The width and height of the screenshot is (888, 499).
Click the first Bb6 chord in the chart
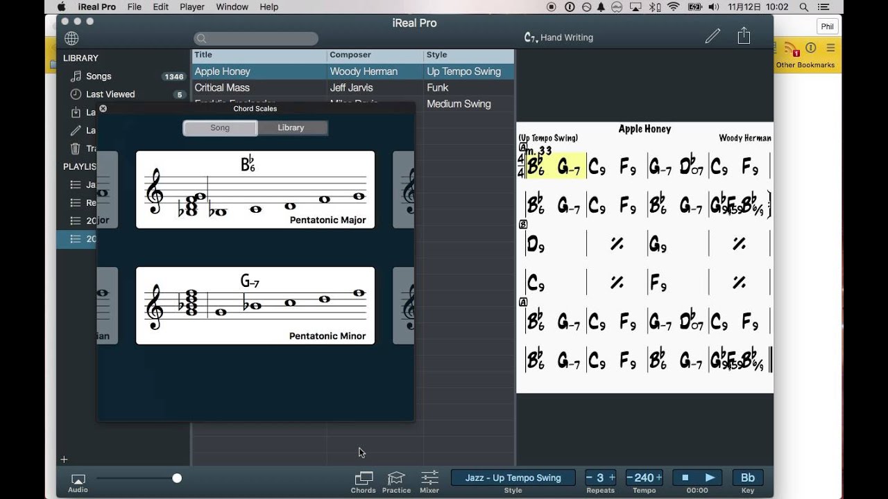click(536, 166)
